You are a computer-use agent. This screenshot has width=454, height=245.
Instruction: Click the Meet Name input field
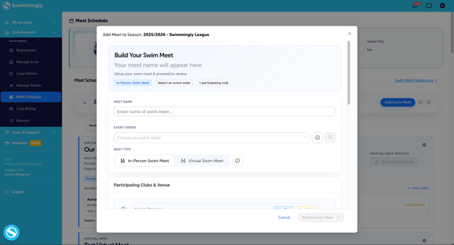tap(224, 111)
